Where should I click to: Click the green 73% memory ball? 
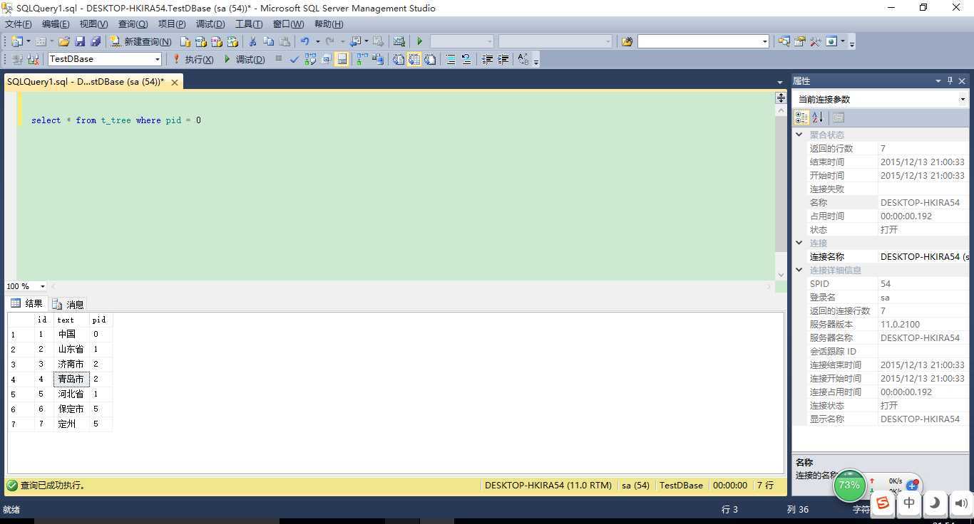tap(849, 486)
